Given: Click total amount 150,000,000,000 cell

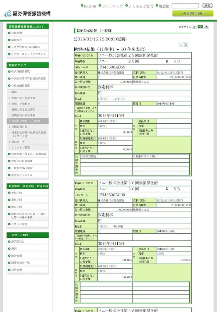Looking at the screenshot, I should (x=174, y=77).
